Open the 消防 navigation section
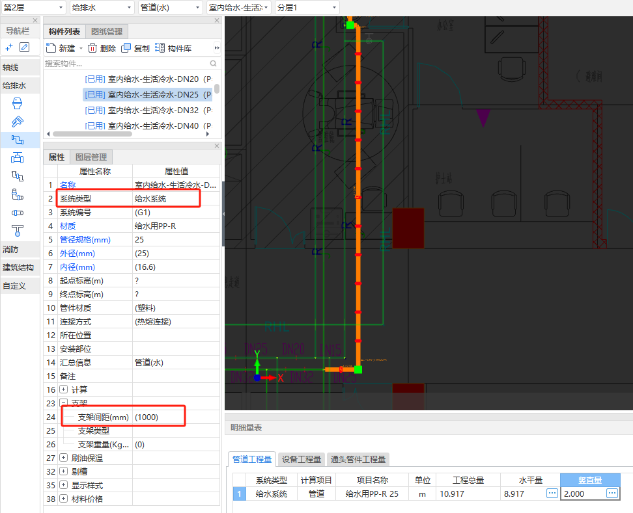Viewport: 633px width, 513px height. [x=20, y=250]
